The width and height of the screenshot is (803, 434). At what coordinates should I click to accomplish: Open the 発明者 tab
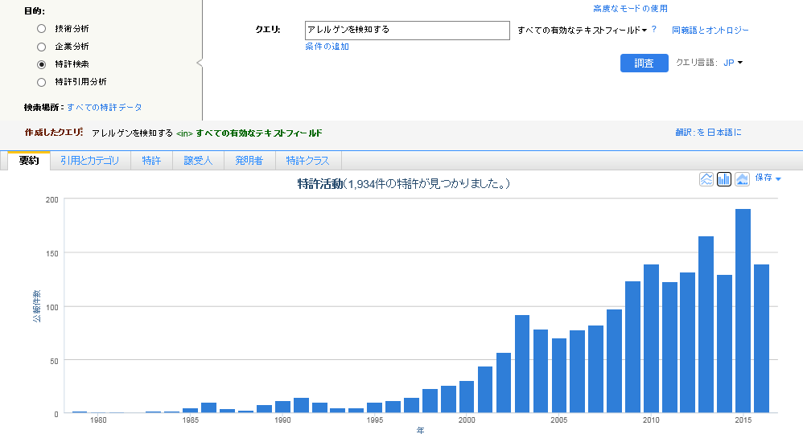pyautogui.click(x=249, y=160)
